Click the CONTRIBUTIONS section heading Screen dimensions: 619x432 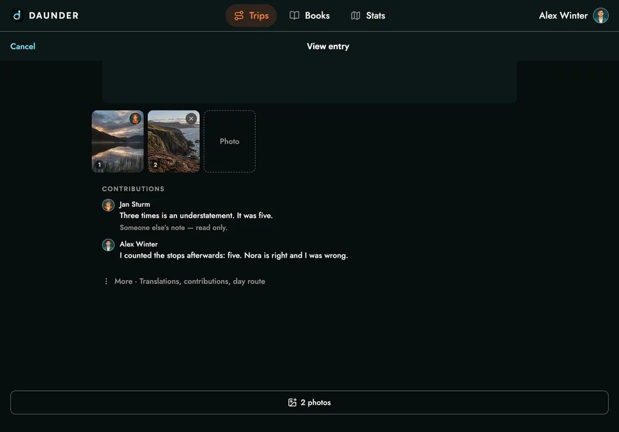click(133, 189)
